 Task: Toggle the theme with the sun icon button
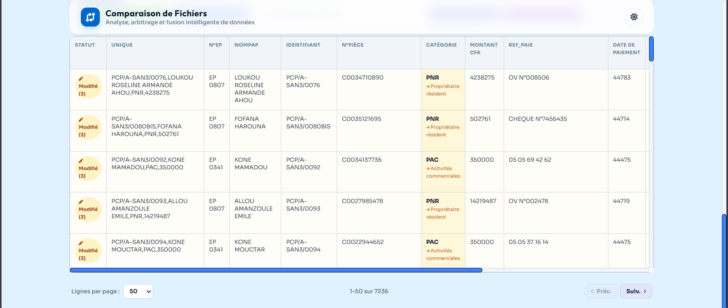click(x=634, y=17)
